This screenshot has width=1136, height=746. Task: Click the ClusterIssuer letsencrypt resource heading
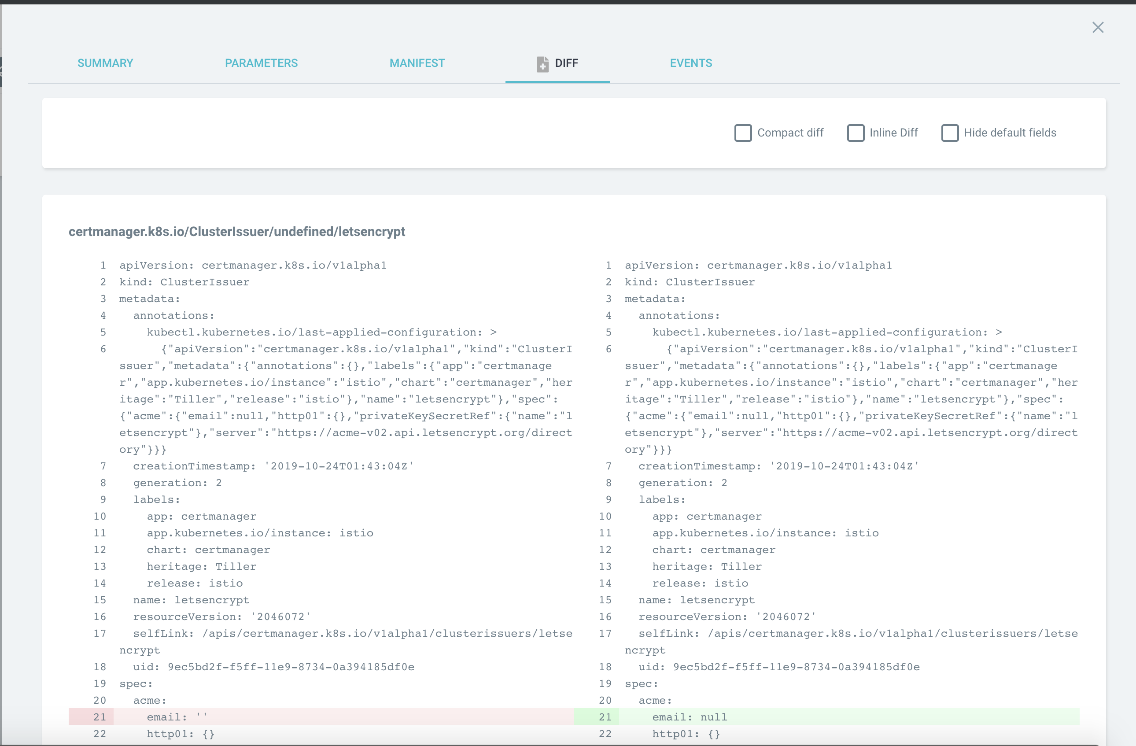coord(237,233)
